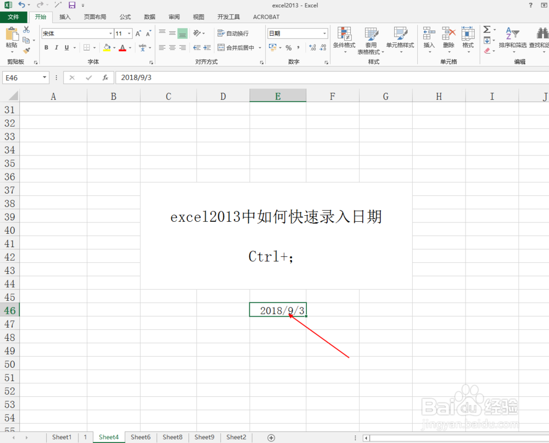Toggle Bold formatting
This screenshot has height=443, width=549.
tap(46, 48)
